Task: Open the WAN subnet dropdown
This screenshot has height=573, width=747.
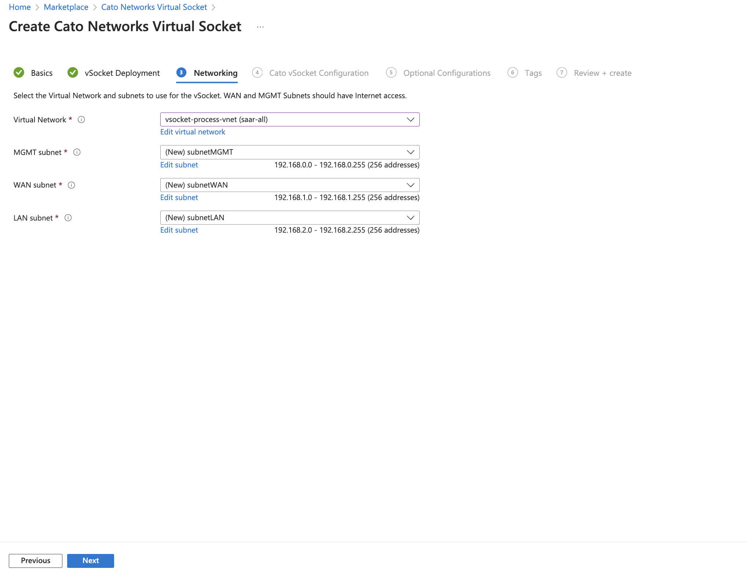Action: (x=411, y=185)
